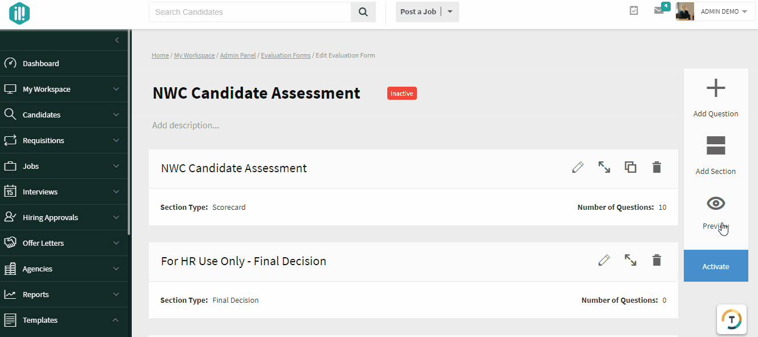Viewport: 758px width, 337px height.
Task: Open the Post a Job dropdown arrow
Action: [x=450, y=12]
